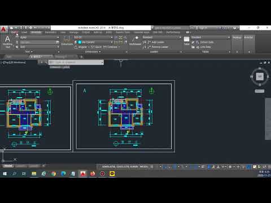Screen dimensions: 271x203
Task: Select the Multileader tool
Action: pos(135,41)
